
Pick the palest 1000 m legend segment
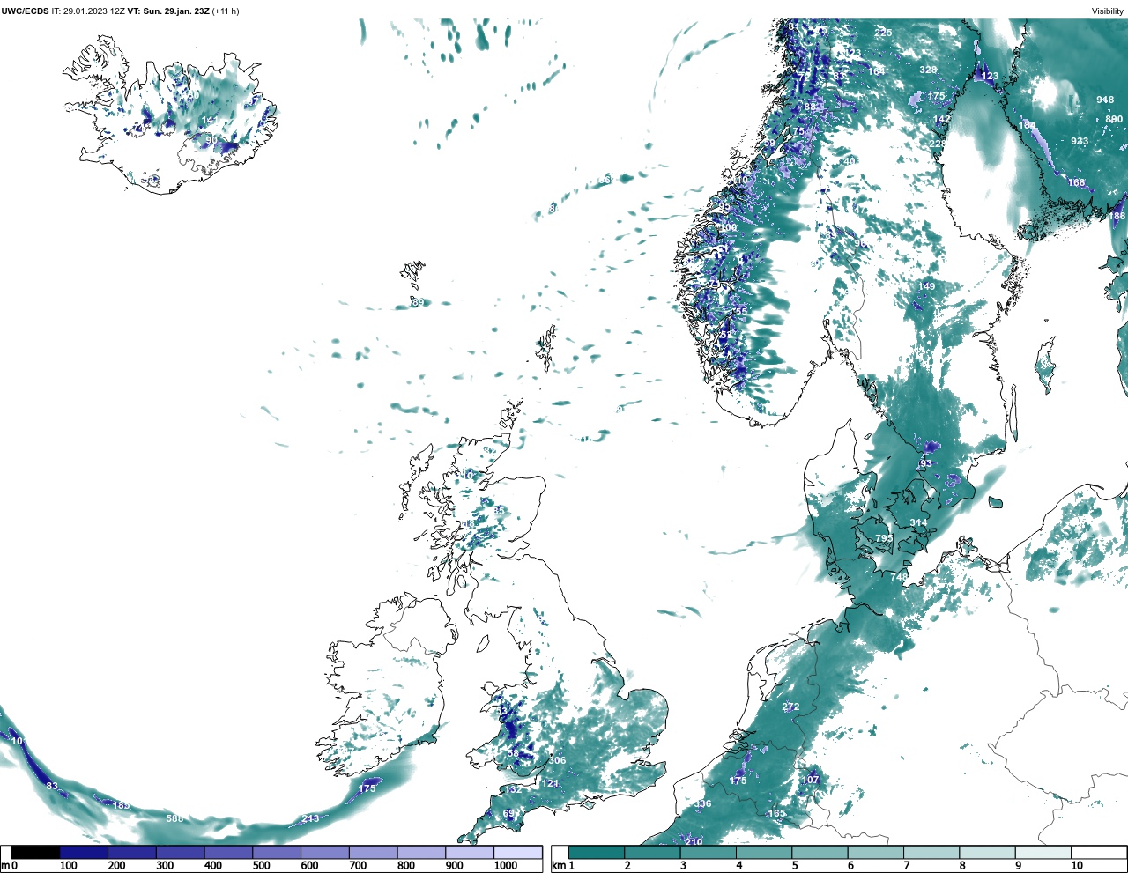pos(517,852)
